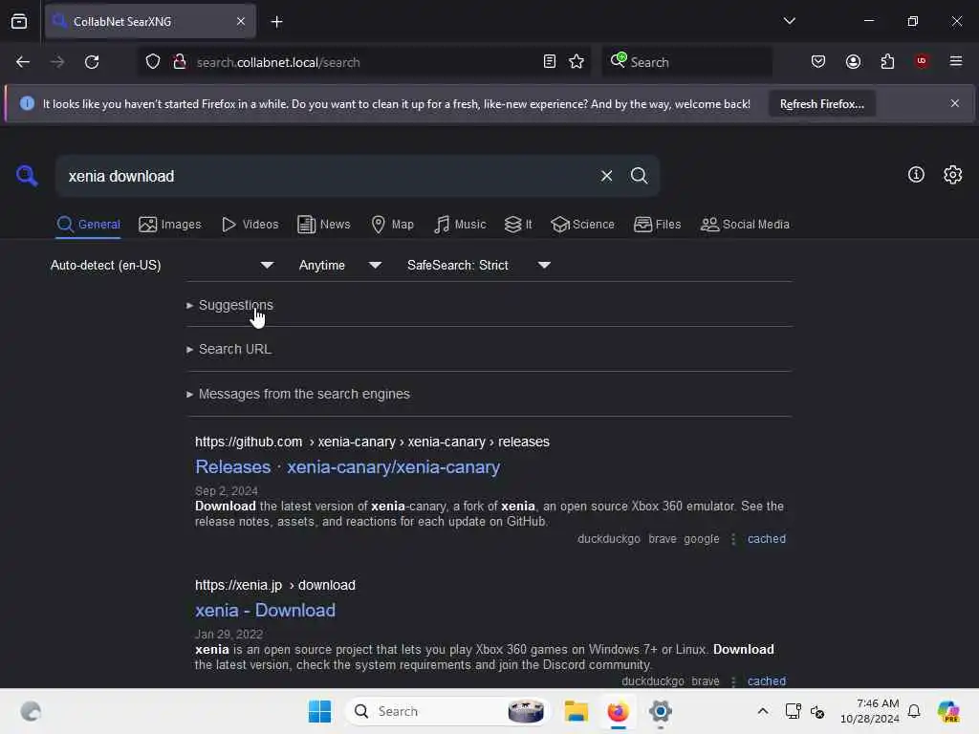Switch to It category tab
The image size is (979, 734).
[x=518, y=224]
